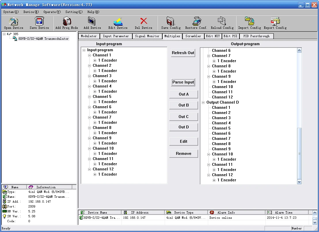Click the Save Config toolbar icon
Viewport: 319px width, 232px height.
click(x=171, y=22)
